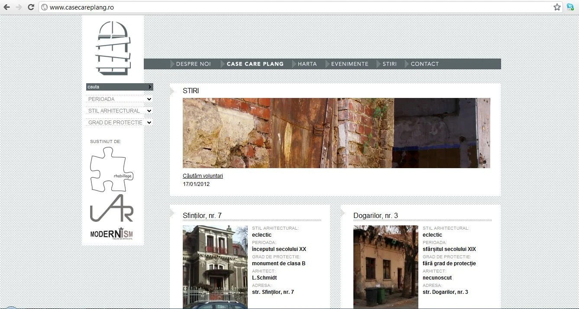Open the EVENIMENTE menu item
579x309 pixels.
(349, 64)
